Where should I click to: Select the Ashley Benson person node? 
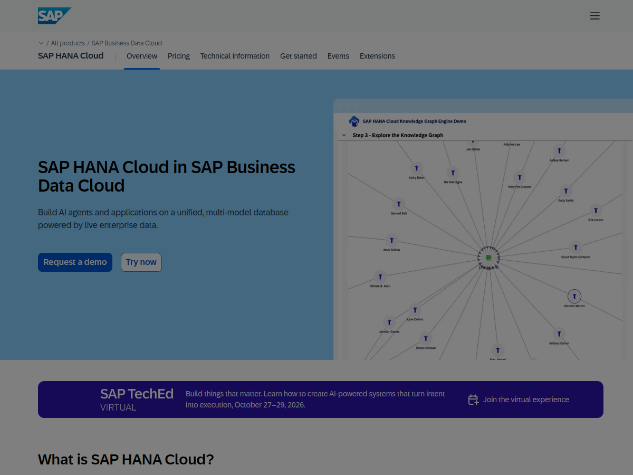559,151
